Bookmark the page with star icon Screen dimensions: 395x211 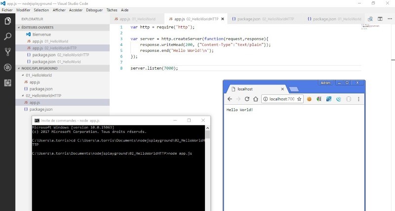point(299,99)
